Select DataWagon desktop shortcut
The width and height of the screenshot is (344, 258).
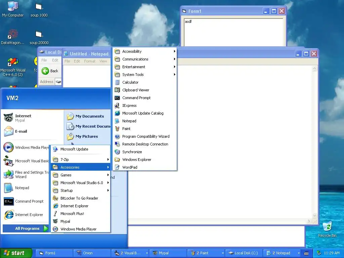12,37
